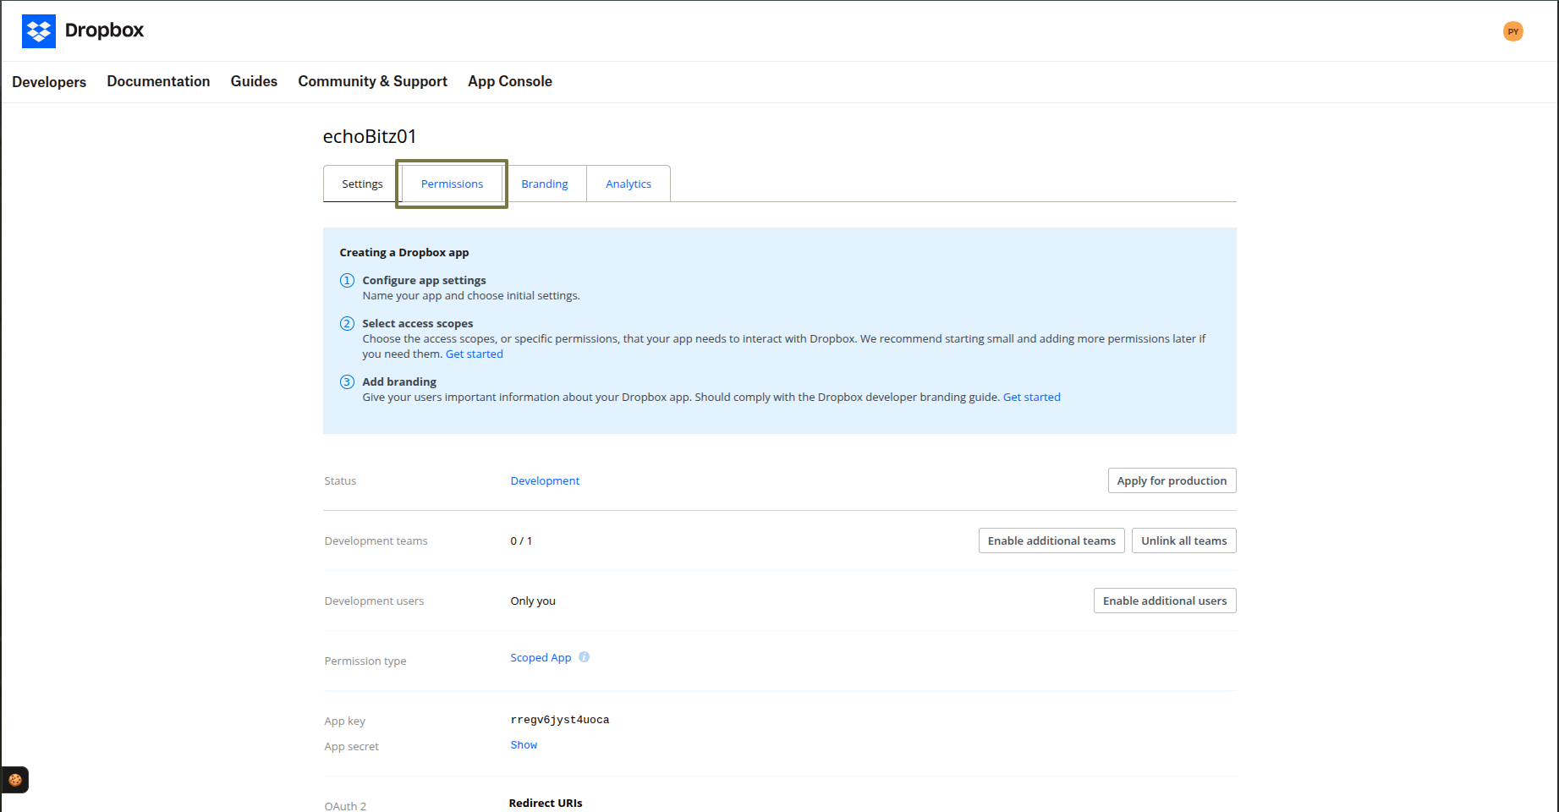The image size is (1559, 812).
Task: Click the 'Permission type' label
Action: [x=365, y=661]
